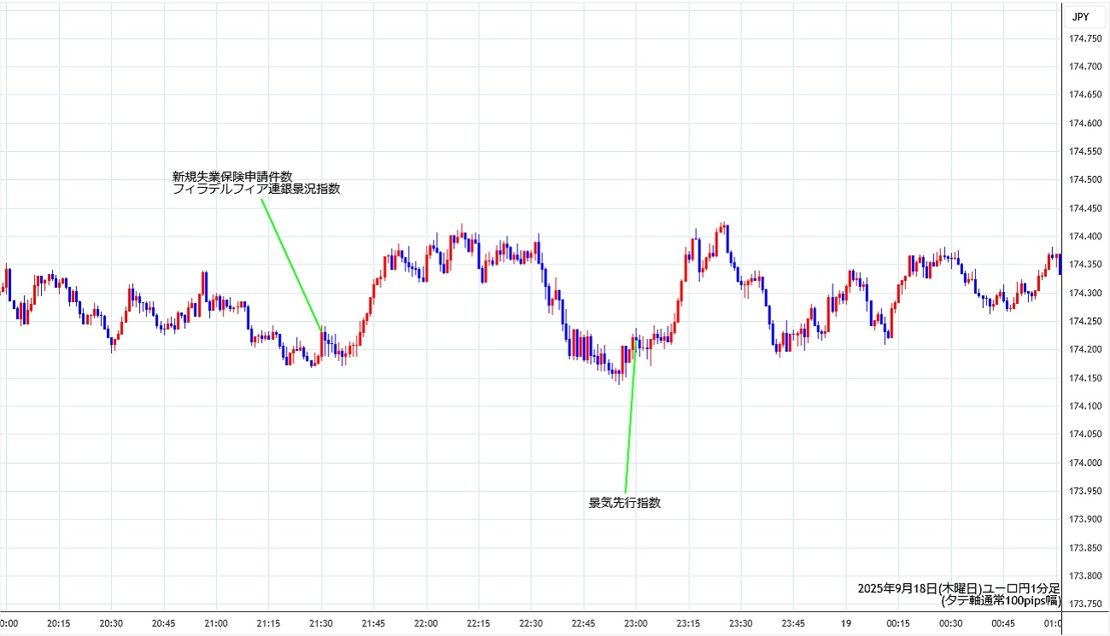Viewport: 1110px width, 636px height.
Task: Pick the 00:15 time label
Action: (x=898, y=623)
